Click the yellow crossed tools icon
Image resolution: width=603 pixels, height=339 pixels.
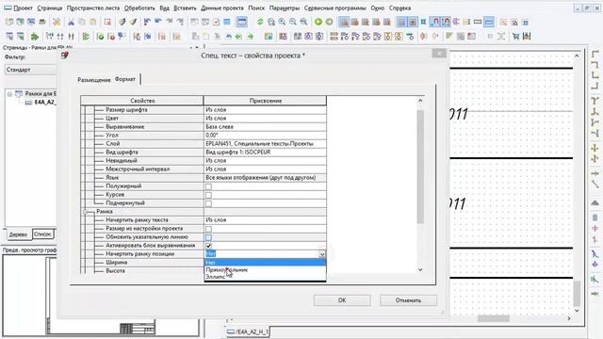(x=57, y=22)
